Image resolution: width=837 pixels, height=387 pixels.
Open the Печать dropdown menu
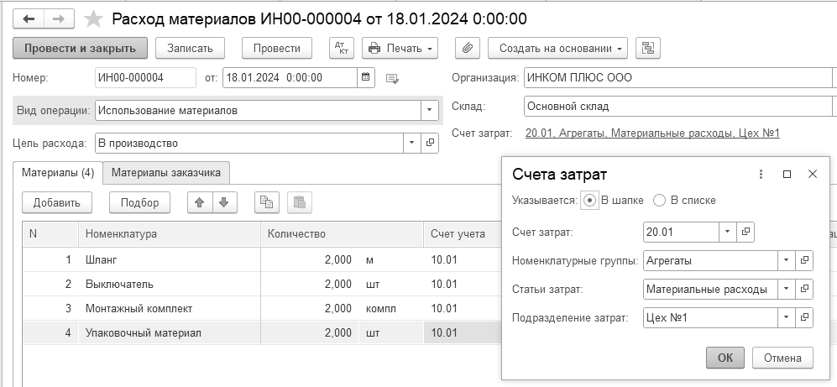[400, 48]
